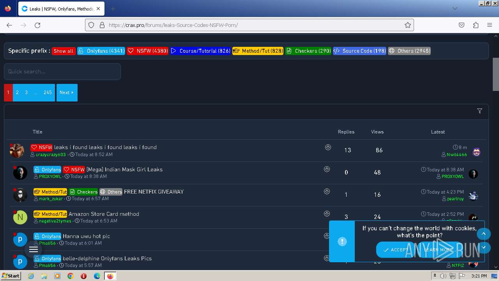Image resolution: width=499 pixels, height=281 pixels.
Task: Click the volume icon in system tray
Action: (443, 276)
